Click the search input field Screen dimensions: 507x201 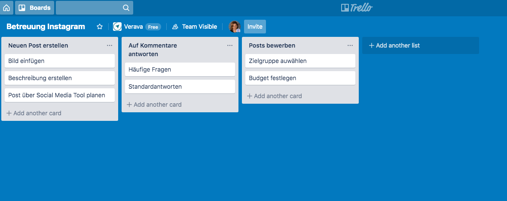click(x=95, y=8)
